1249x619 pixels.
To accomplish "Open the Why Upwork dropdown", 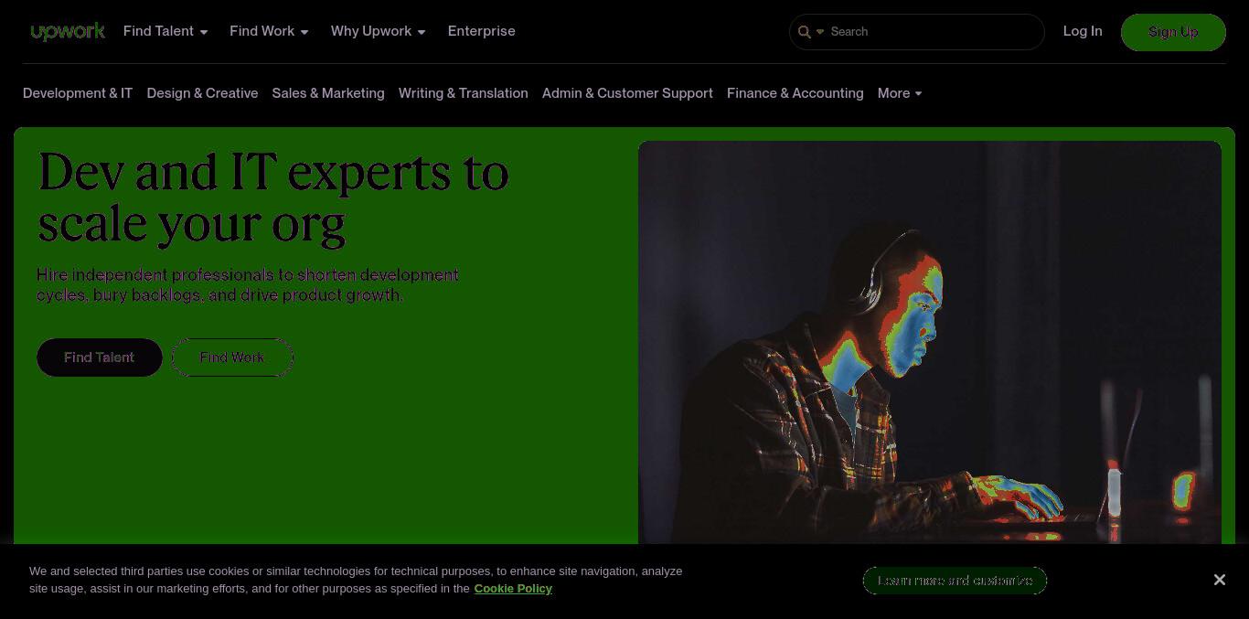I will point(378,31).
